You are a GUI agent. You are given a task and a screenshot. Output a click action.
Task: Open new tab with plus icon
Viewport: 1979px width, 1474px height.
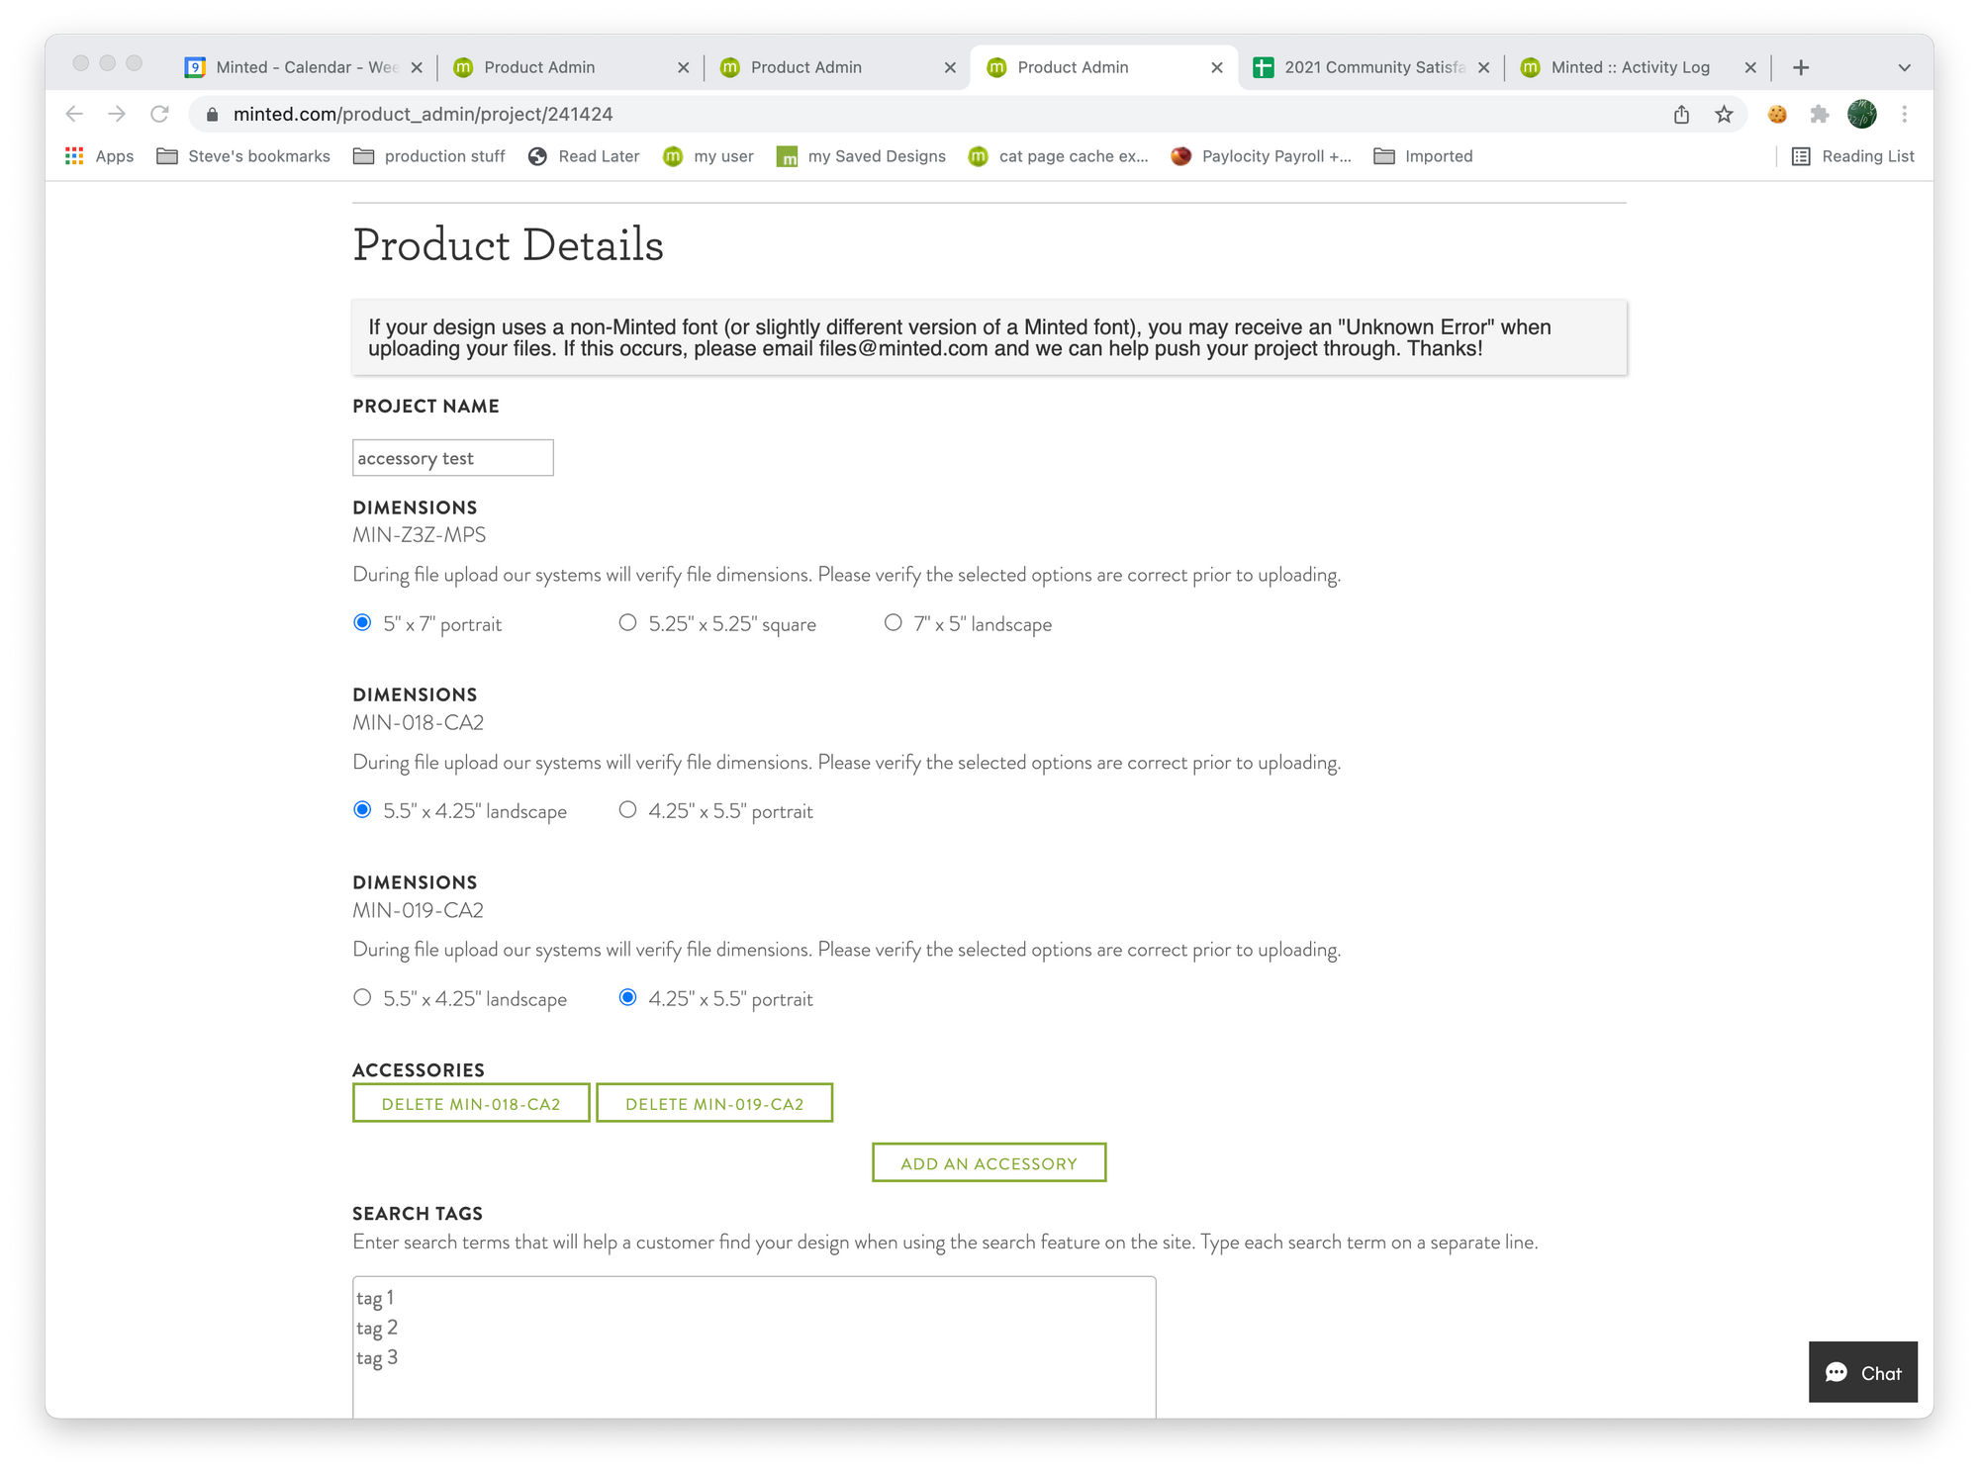click(x=1801, y=67)
